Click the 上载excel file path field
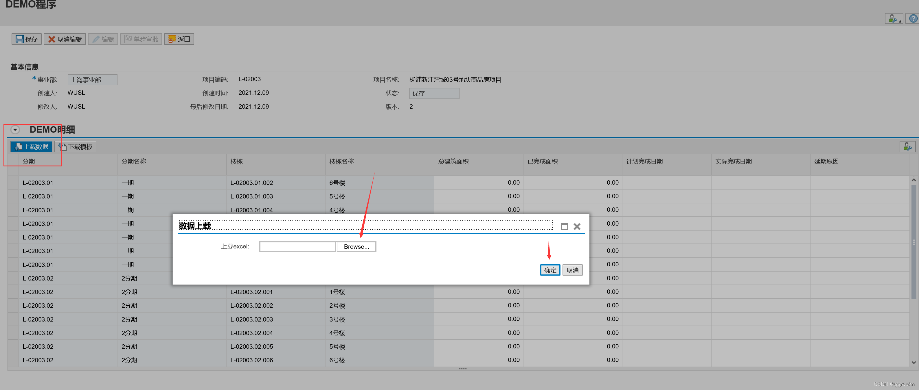Image resolution: width=919 pixels, height=390 pixels. 297,246
